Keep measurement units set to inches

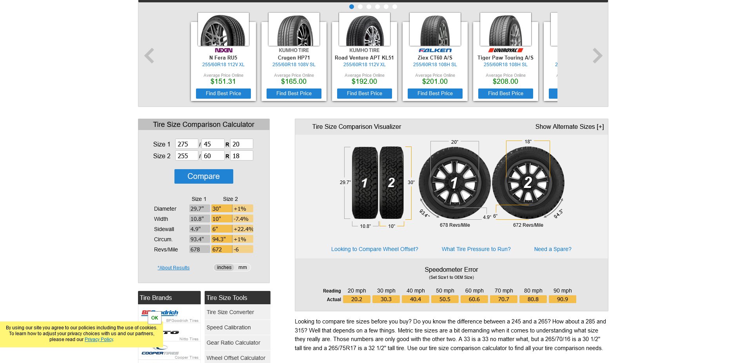tap(224, 267)
